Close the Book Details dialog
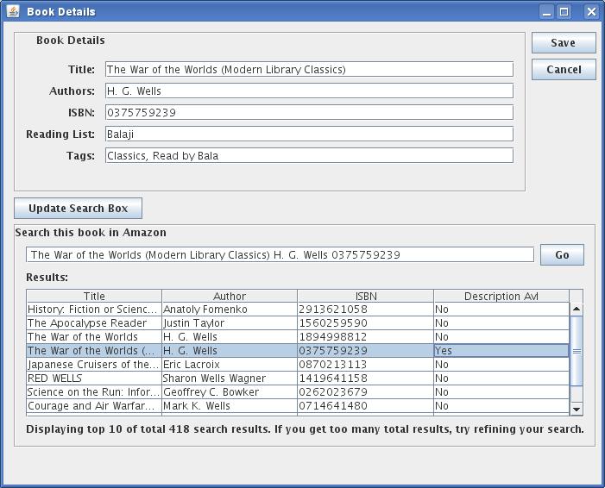Image resolution: width=605 pixels, height=488 pixels. tap(591, 12)
